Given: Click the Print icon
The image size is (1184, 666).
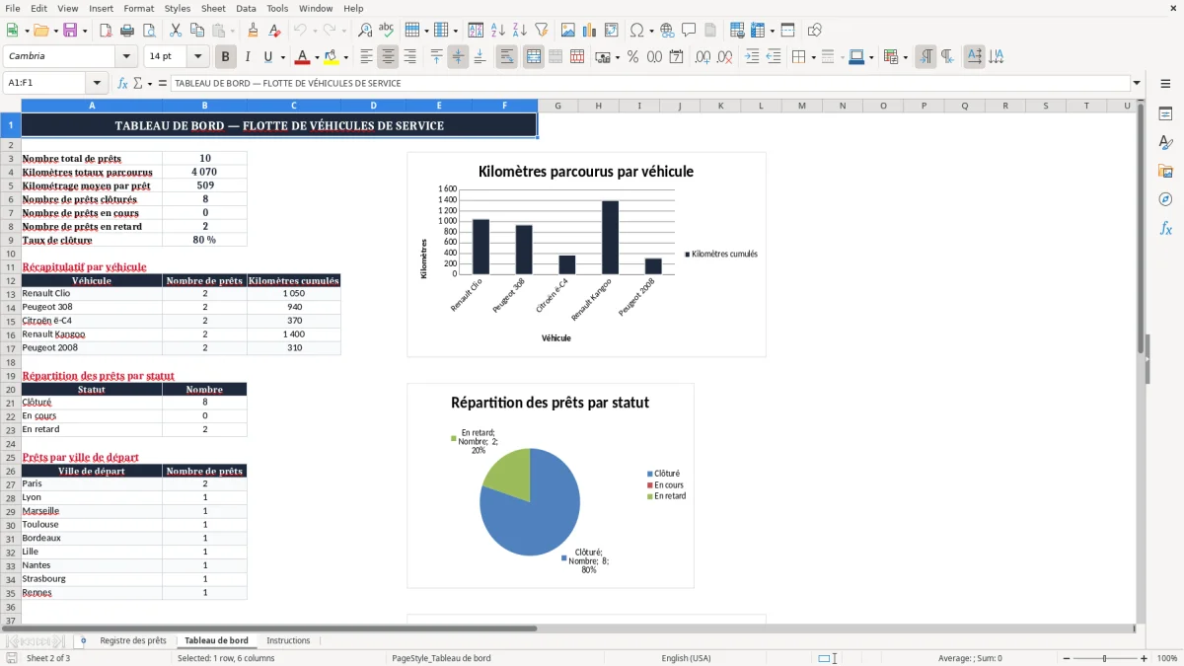Looking at the screenshot, I should pyautogui.click(x=127, y=31).
